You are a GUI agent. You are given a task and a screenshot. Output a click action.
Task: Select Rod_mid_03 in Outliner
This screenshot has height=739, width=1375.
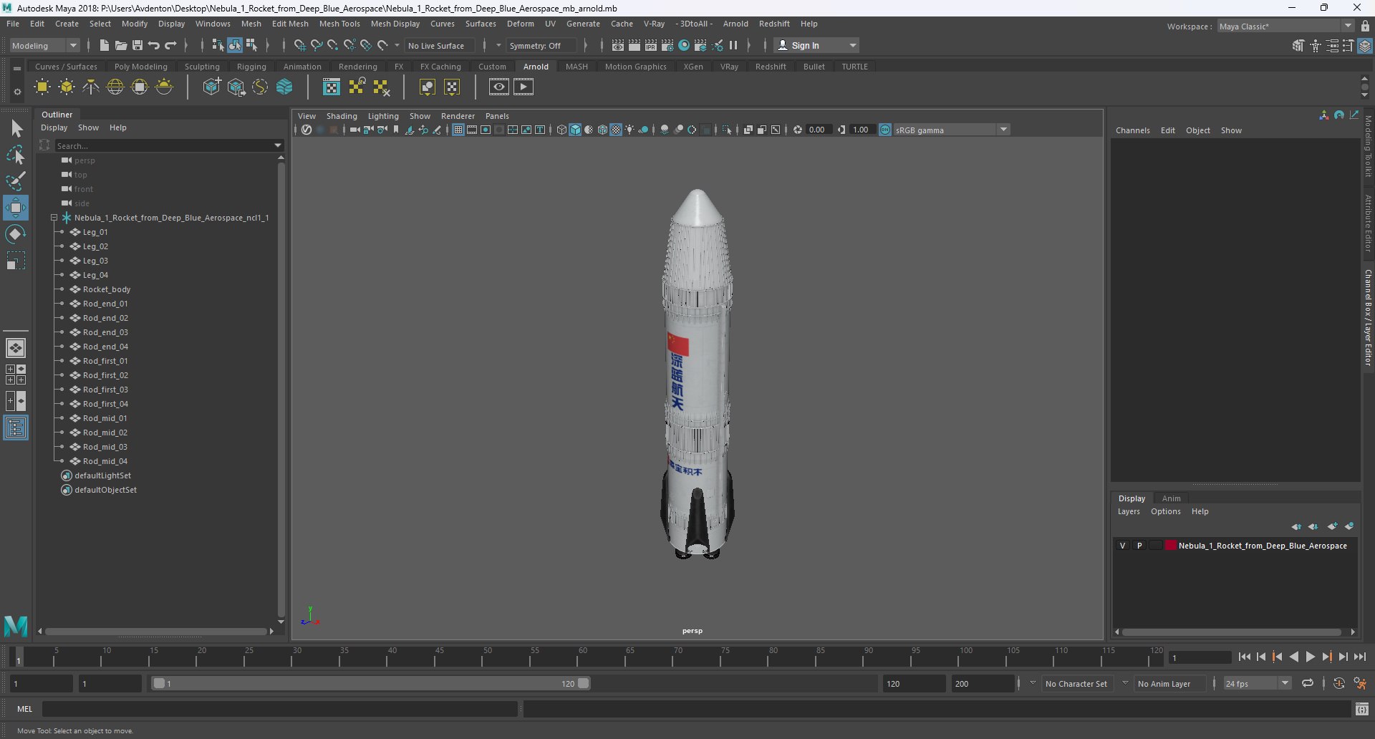point(105,447)
